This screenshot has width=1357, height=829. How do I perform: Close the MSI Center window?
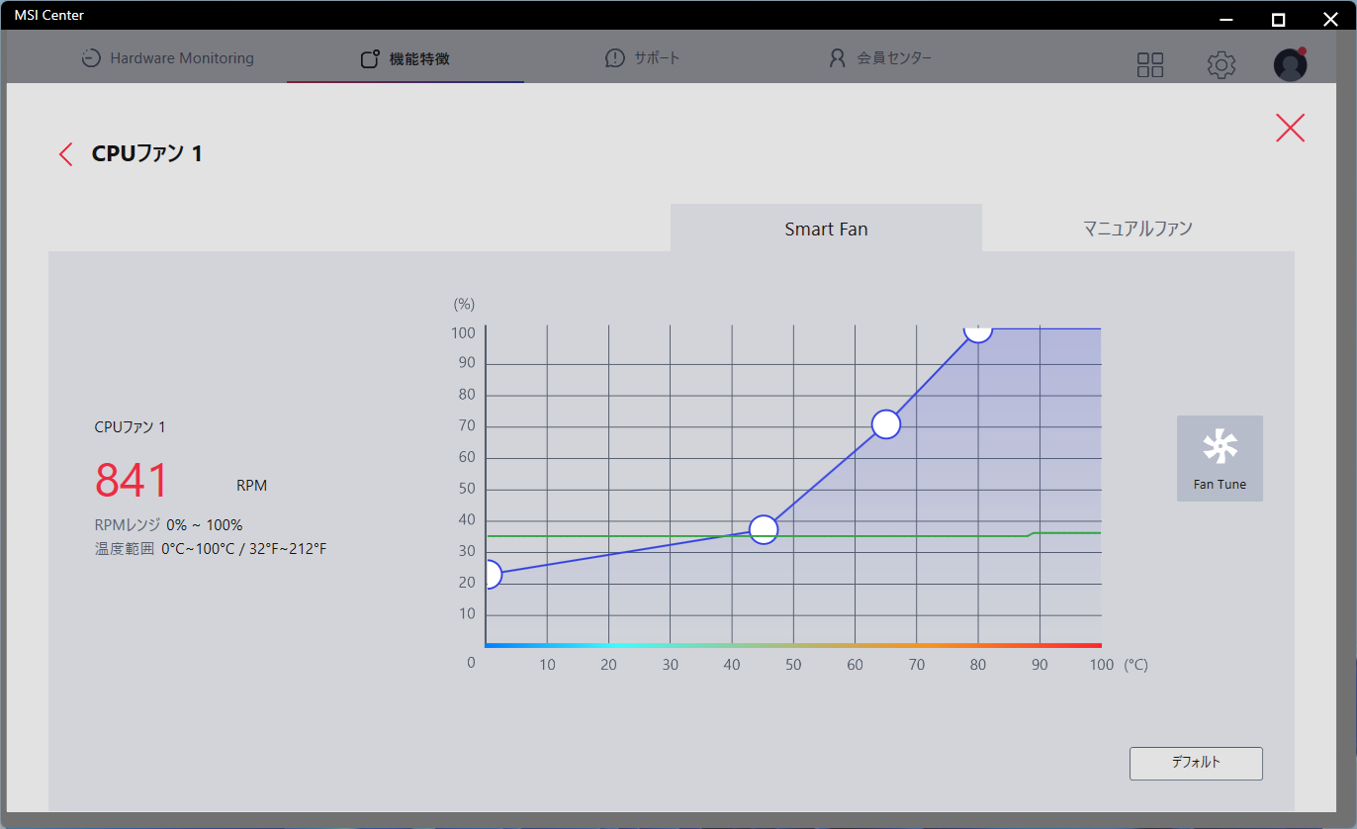point(1329,18)
